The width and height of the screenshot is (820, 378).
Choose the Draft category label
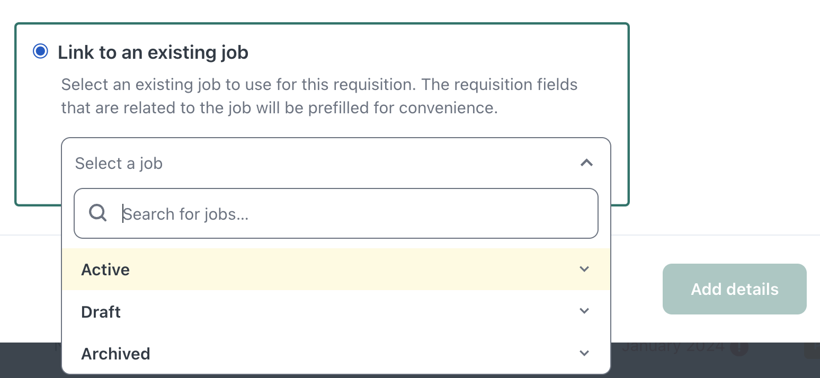[101, 312]
